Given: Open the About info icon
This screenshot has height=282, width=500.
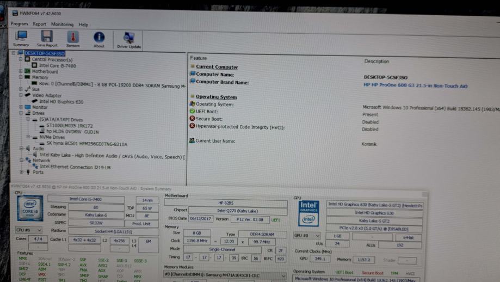Looking at the screenshot, I should (99, 40).
